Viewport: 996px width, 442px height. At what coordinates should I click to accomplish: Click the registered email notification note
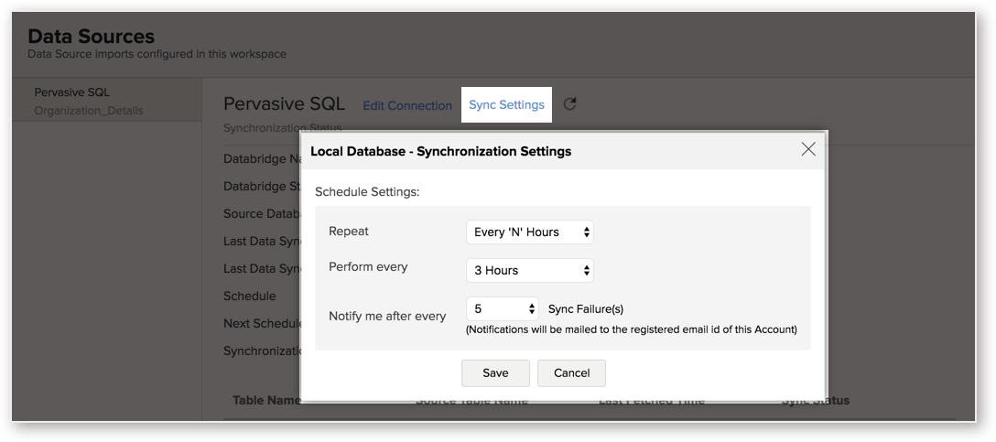[632, 330]
